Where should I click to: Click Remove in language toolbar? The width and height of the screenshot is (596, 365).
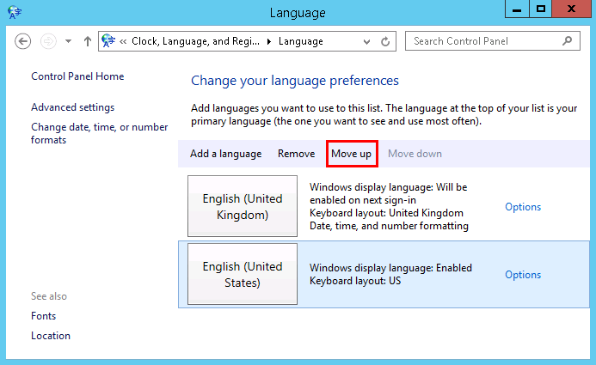(x=297, y=154)
